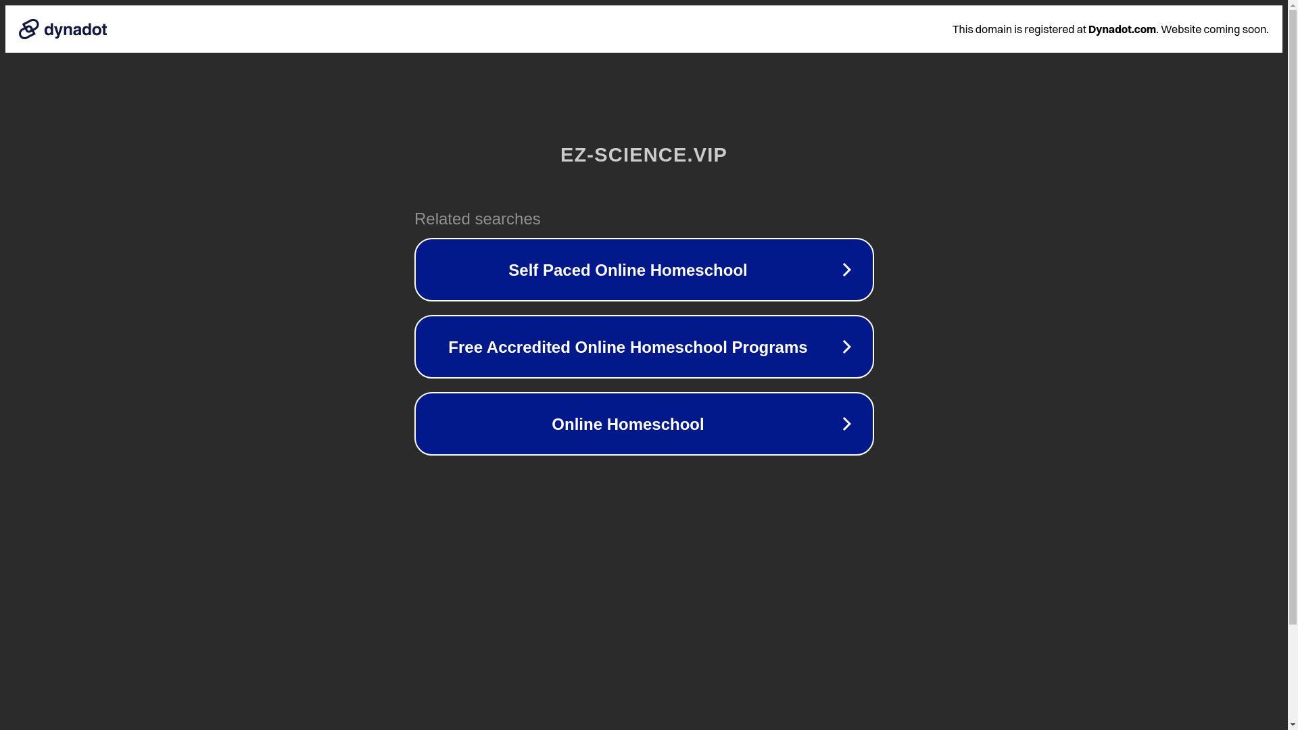Click chevron arrow on Self Paced Online Homeschool
Screen dimensions: 1298x730
point(846,270)
